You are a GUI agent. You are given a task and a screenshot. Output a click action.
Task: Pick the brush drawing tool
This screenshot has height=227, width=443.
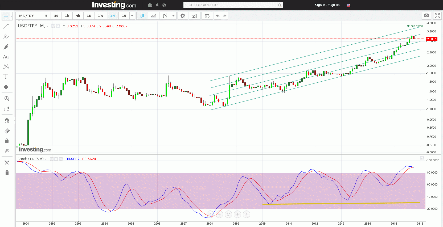coord(6,47)
